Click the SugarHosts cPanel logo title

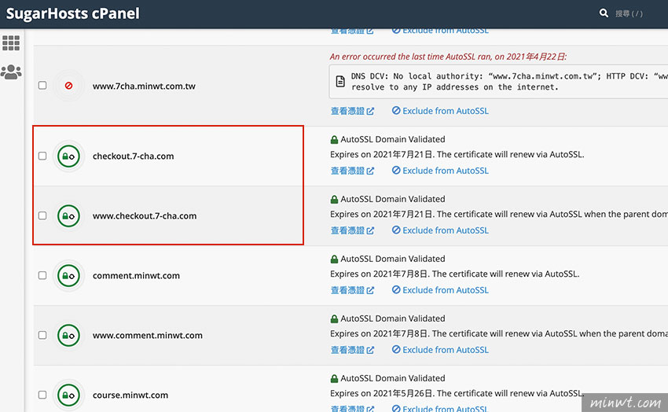pyautogui.click(x=73, y=13)
